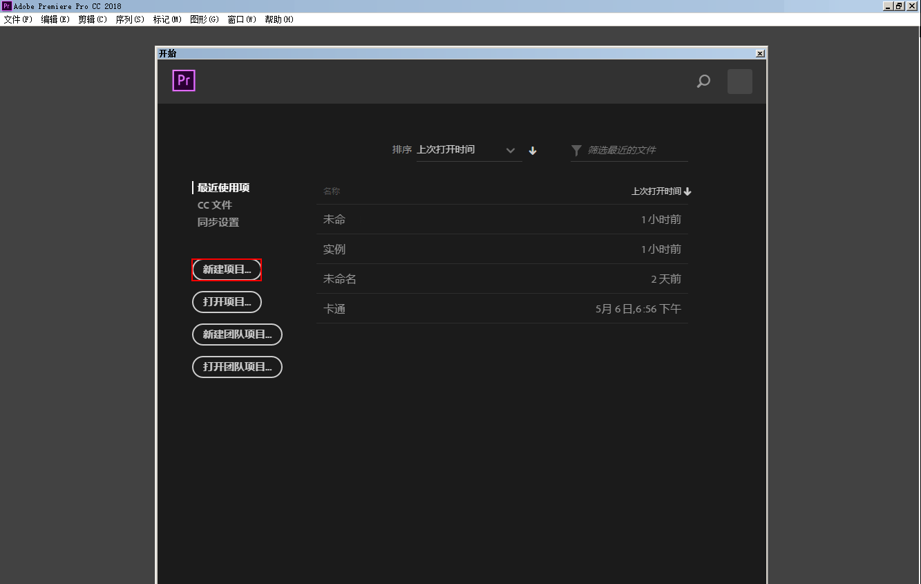Open the 帮助 menu

(x=279, y=19)
